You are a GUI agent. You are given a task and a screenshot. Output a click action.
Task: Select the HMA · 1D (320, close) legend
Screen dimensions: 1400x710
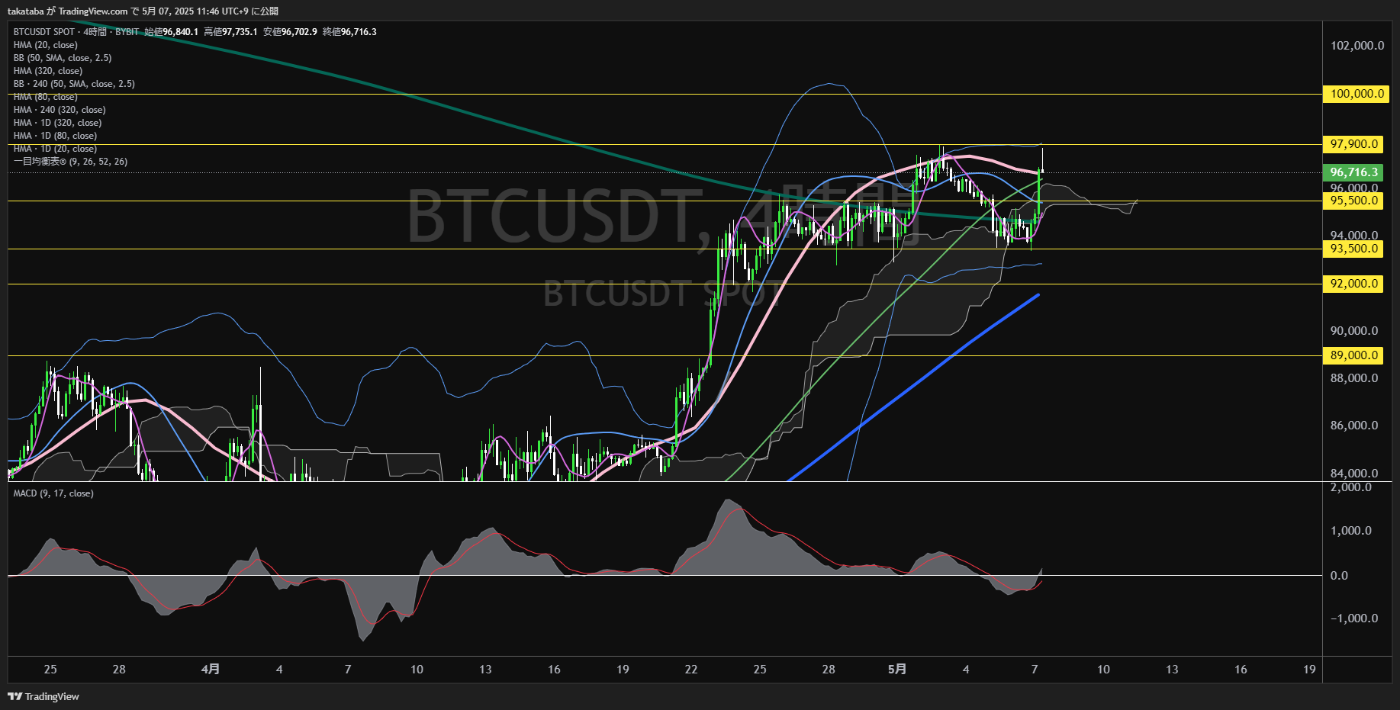click(x=57, y=123)
